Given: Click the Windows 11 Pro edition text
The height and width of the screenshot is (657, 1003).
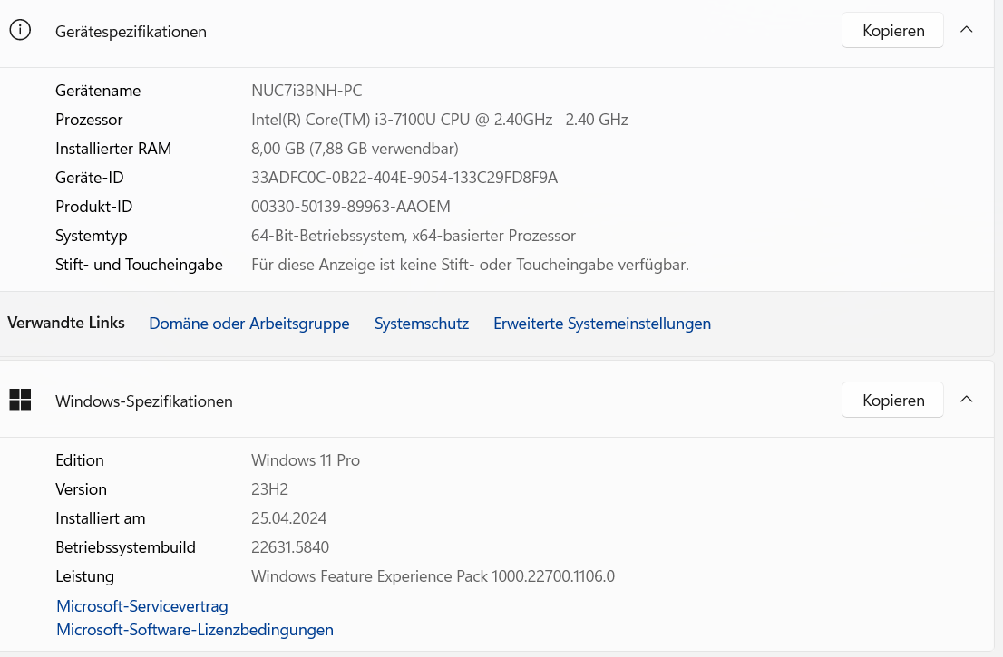Looking at the screenshot, I should pos(306,460).
